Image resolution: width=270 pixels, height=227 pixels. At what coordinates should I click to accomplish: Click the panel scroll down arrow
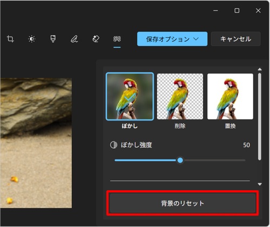260,184
